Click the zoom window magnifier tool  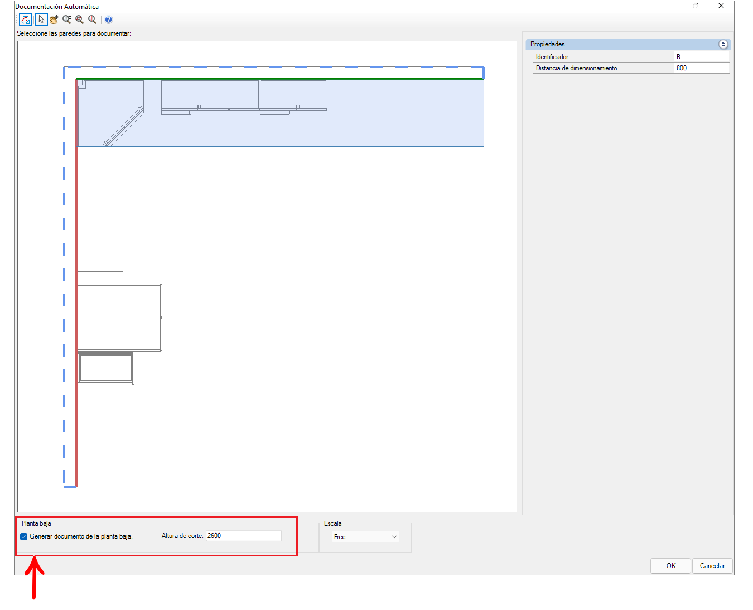(x=80, y=20)
